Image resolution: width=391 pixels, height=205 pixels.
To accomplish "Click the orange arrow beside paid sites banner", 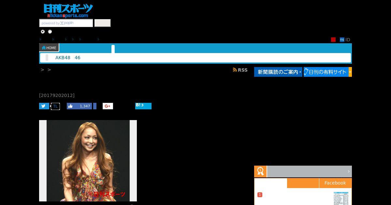I will click(x=350, y=72).
